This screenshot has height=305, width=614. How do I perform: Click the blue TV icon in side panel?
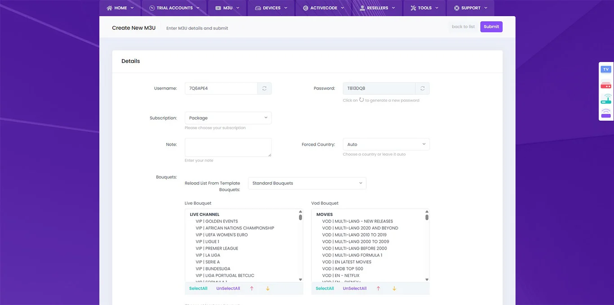tap(606, 69)
